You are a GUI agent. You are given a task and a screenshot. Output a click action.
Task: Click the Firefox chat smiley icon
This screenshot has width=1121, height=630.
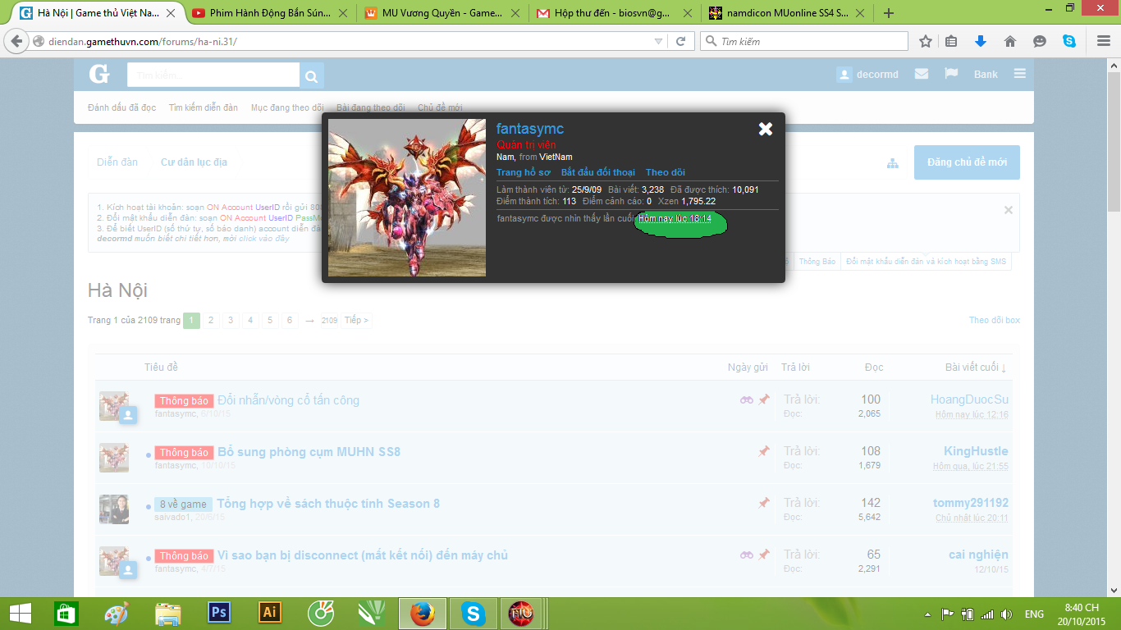[x=1040, y=41]
